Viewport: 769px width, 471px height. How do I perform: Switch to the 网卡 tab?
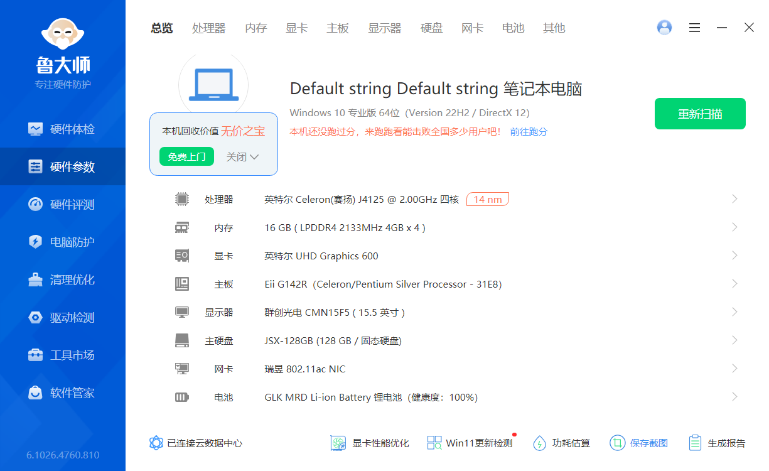pos(473,28)
